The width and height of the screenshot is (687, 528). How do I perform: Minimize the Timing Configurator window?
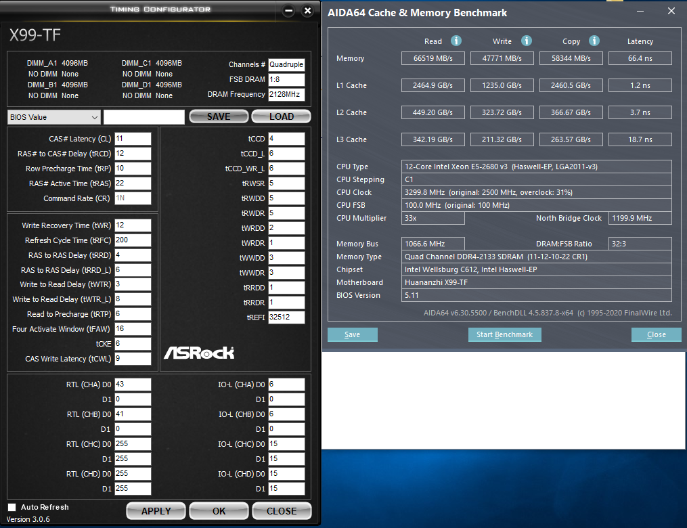coord(288,11)
